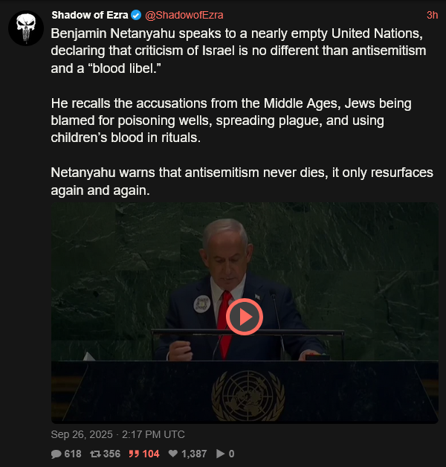
Task: Click the 1,387 likes count
Action: coord(194,454)
